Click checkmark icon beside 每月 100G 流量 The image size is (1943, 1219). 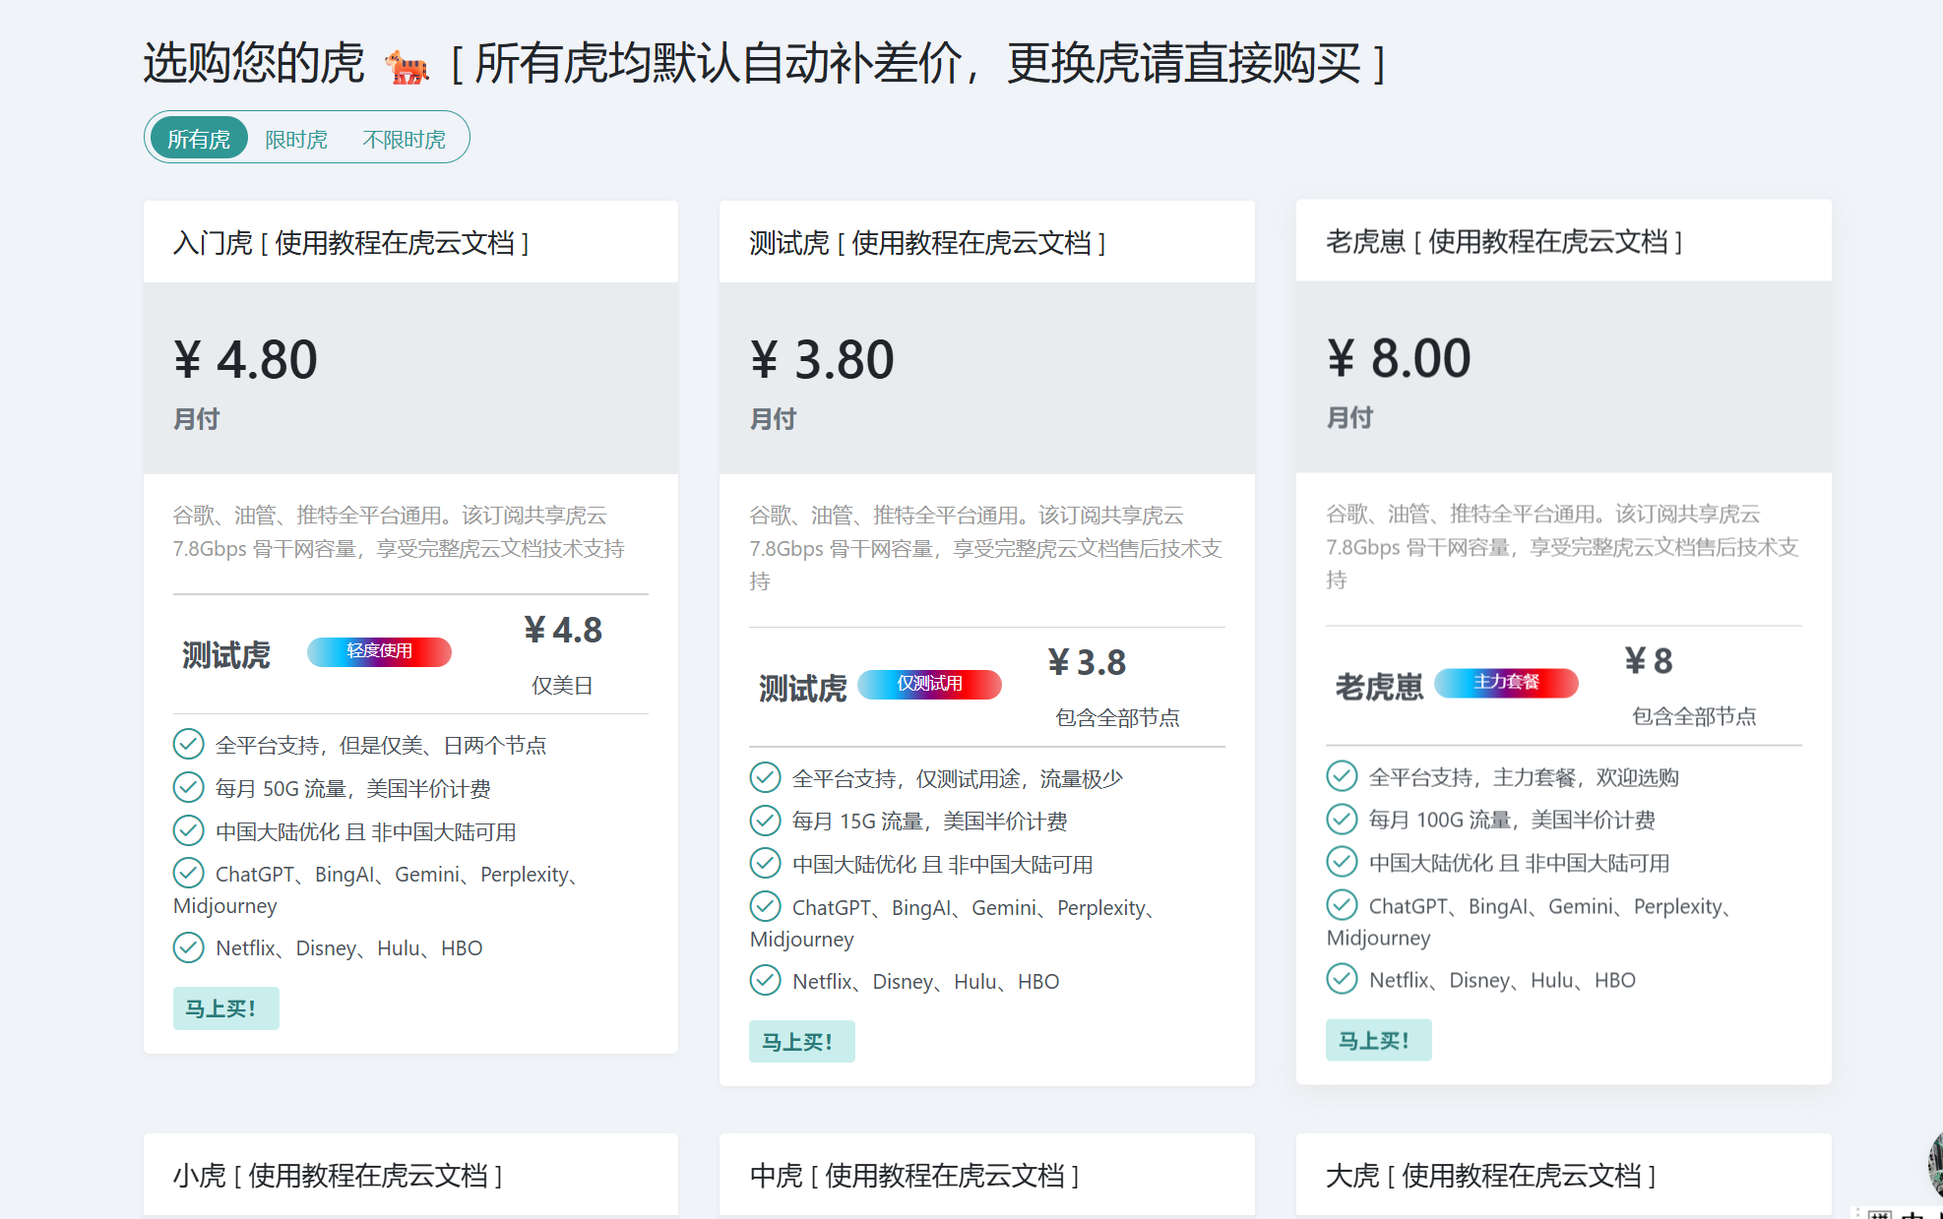coord(1341,819)
